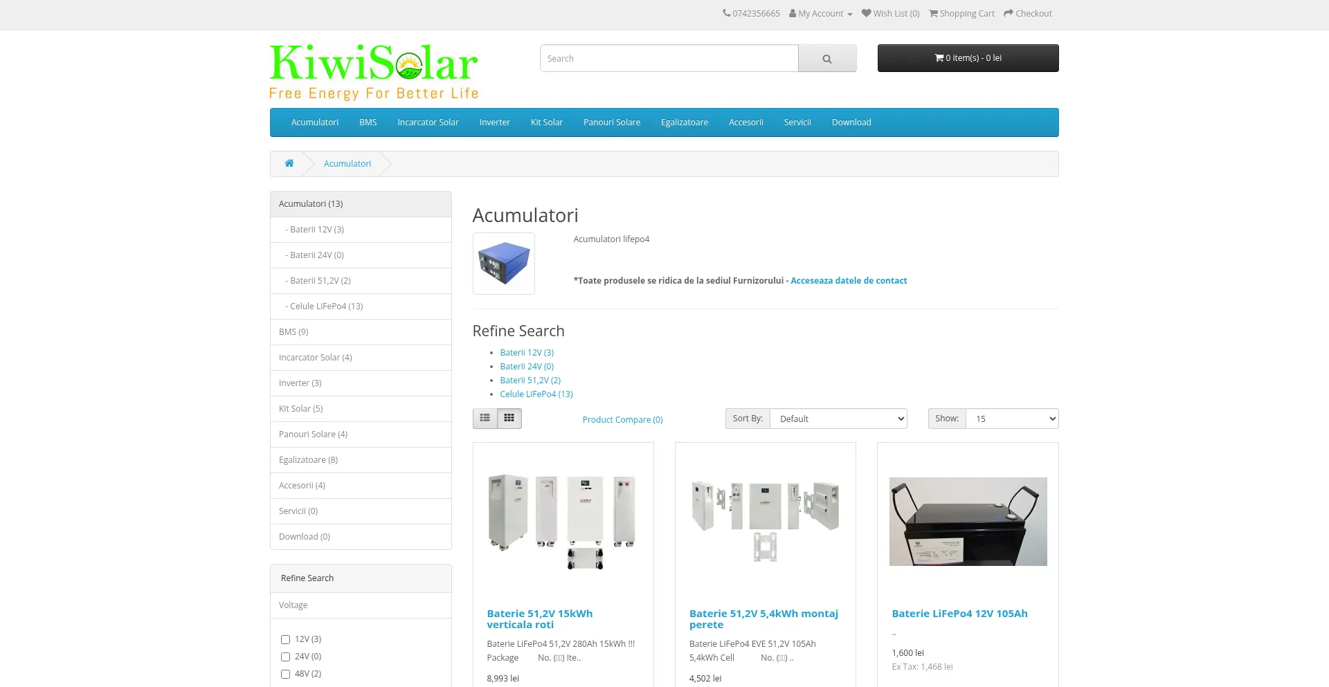The height and width of the screenshot is (687, 1329).
Task: Click the Shopping Cart icon in top bar
Action: coord(934,13)
